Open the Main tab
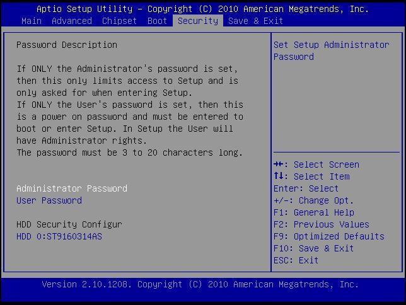This screenshot has height=305, width=406. (32, 21)
